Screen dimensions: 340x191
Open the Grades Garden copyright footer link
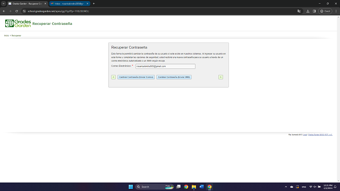320,135
